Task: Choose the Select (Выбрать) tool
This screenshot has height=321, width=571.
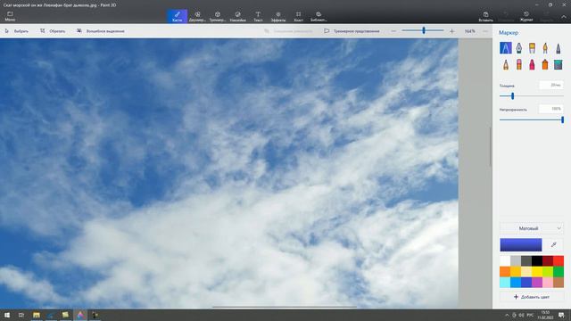Action: (x=16, y=31)
